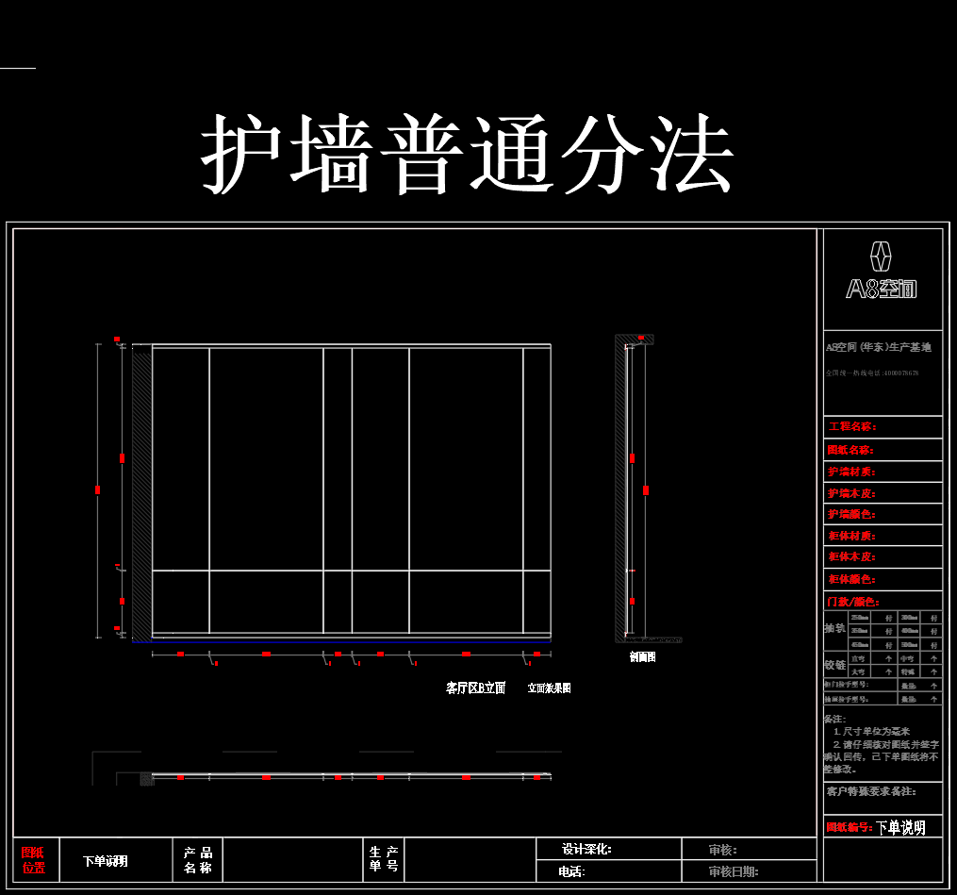Click the 审核日期 field
The image size is (957, 895).
(734, 872)
